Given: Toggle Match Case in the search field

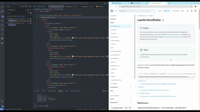Looking at the screenshot, I should [x=26, y=10].
